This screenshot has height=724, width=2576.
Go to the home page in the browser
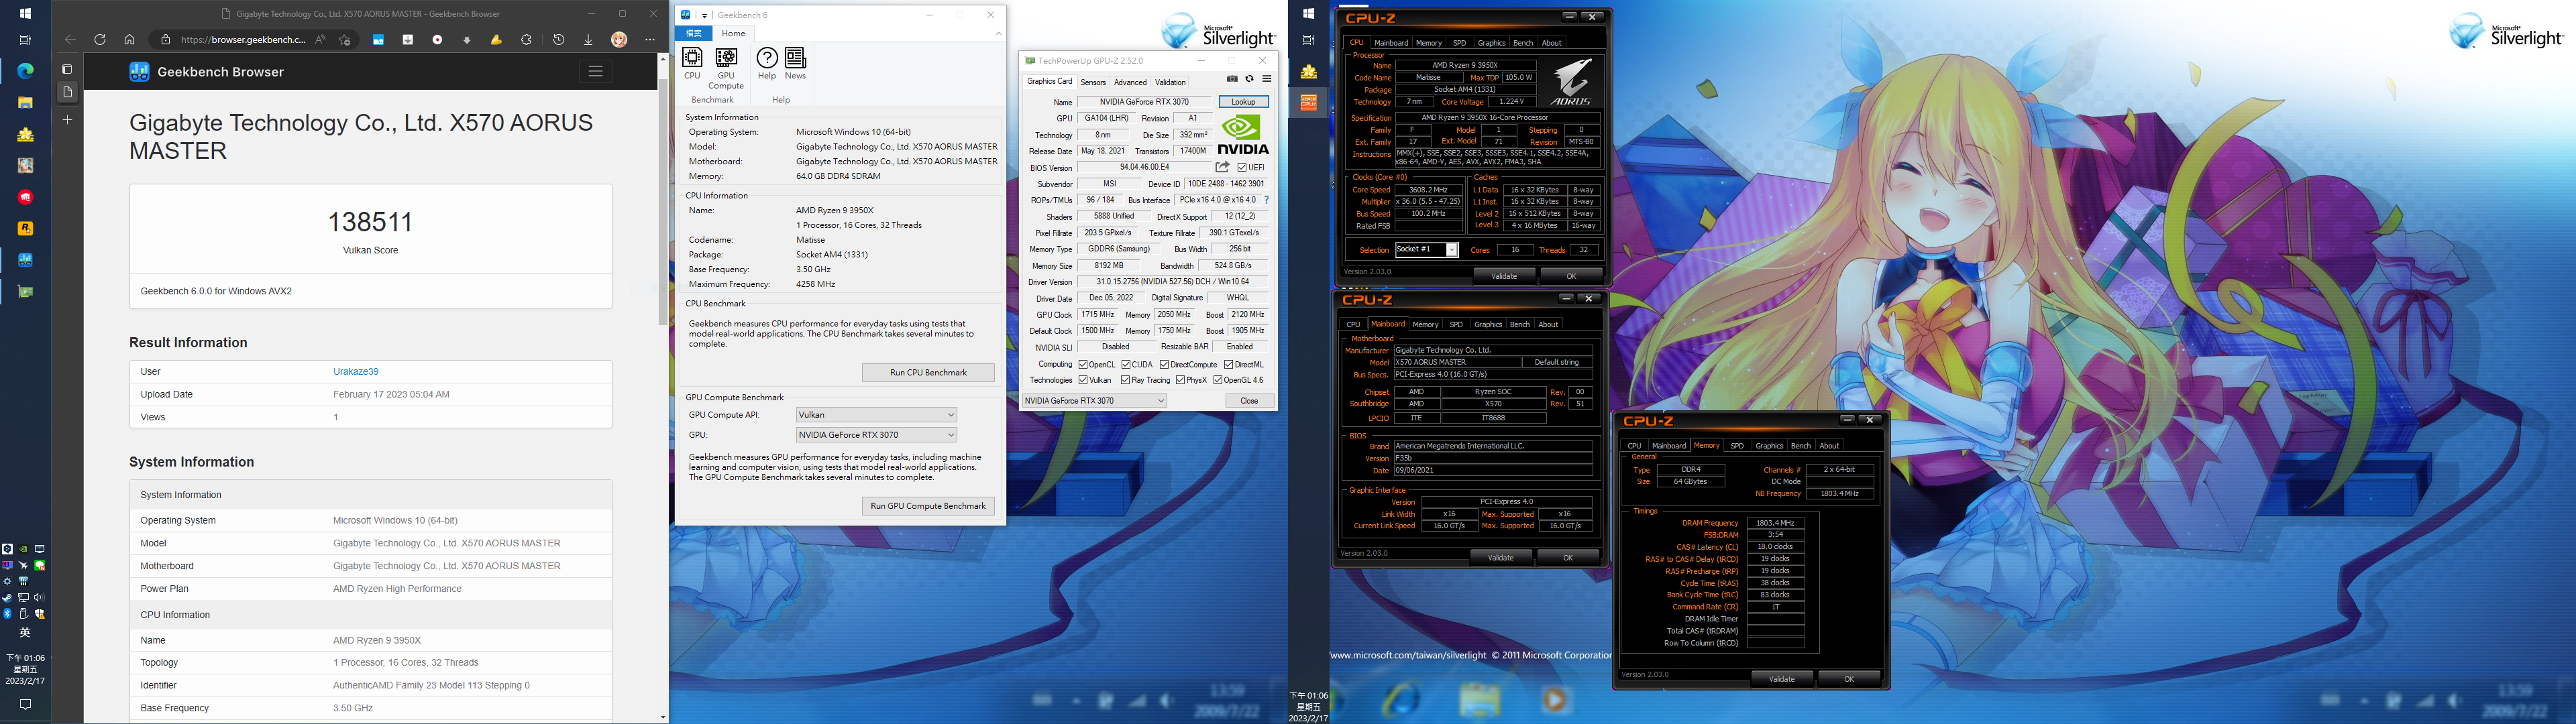tap(129, 40)
